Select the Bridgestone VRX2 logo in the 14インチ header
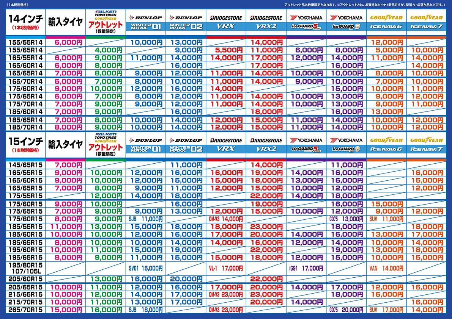This screenshot has height=319, width=452. 266,22
